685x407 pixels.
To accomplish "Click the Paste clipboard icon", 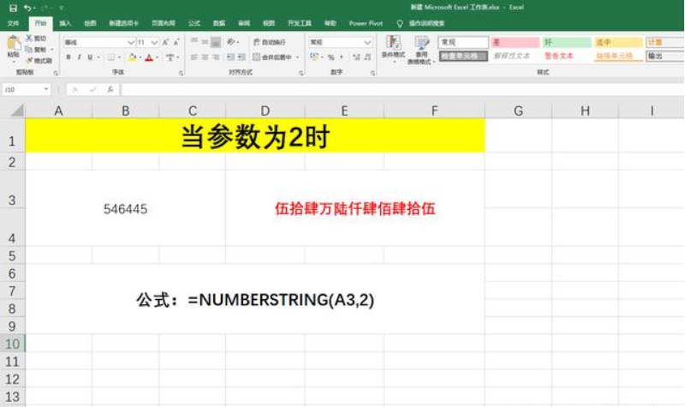I will click(x=13, y=45).
